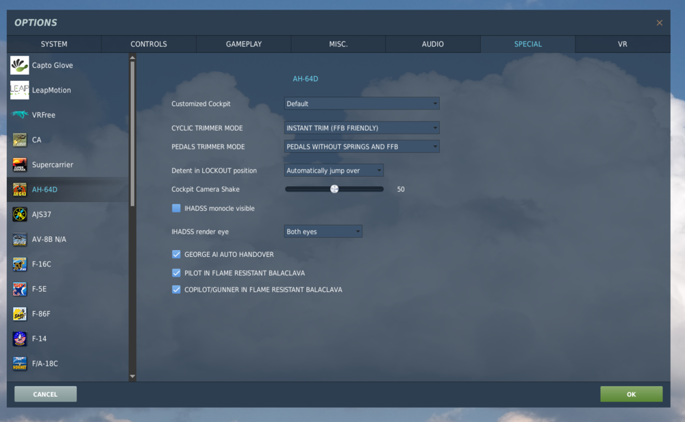The height and width of the screenshot is (422, 685).
Task: Open the Controls tab
Action: tap(149, 44)
